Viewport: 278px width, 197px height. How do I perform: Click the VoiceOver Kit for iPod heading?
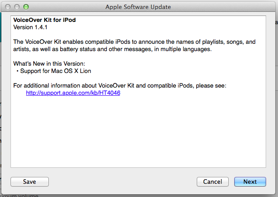pos(44,20)
